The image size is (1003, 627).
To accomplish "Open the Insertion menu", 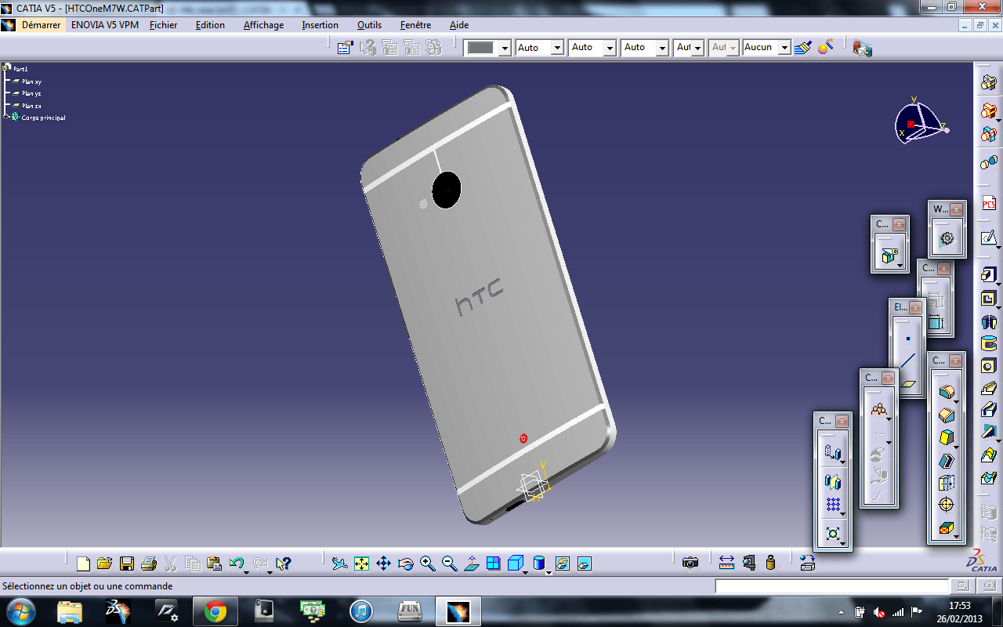I will 320,25.
